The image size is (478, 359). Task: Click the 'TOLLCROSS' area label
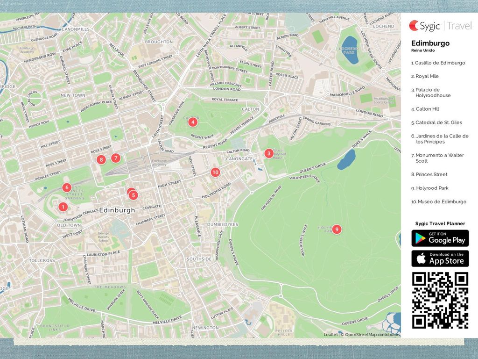[x=42, y=260]
